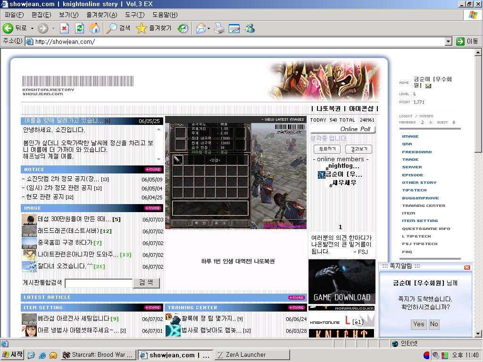Switch to ZerA Launcher taskbar item

(x=252, y=355)
